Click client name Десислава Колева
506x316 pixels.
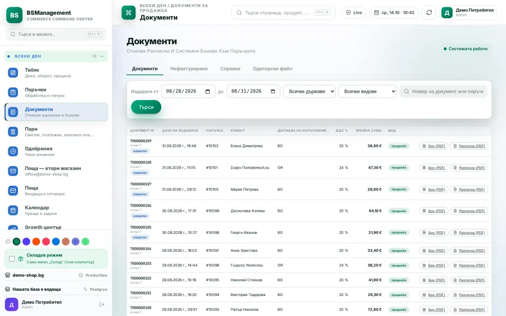tap(248, 211)
